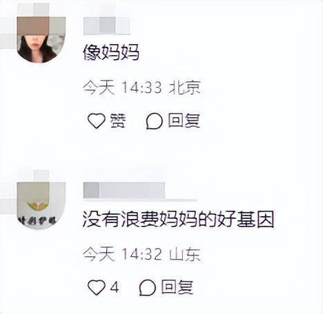Click "今天" before the 14:33 time
Screen dimensions: 323x314
[x=99, y=87]
